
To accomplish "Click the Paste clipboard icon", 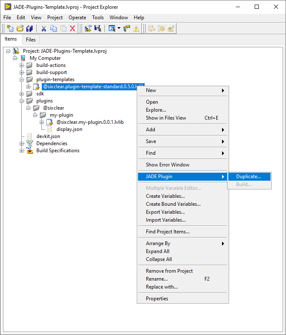I will [x=63, y=28].
